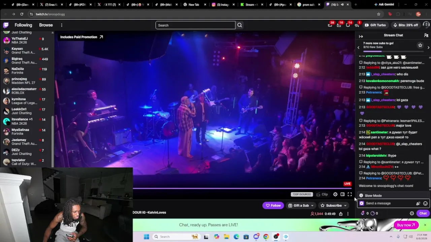Toggle theatre mode on the player
The width and height of the screenshot is (431, 242).
coord(342,194)
